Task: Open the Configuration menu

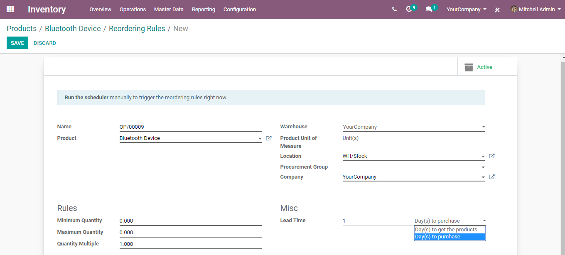Action: coord(240,9)
